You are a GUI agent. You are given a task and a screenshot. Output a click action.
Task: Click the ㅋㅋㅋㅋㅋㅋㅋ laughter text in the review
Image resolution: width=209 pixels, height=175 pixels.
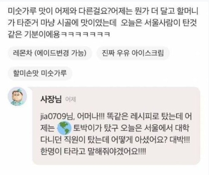click(x=85, y=34)
